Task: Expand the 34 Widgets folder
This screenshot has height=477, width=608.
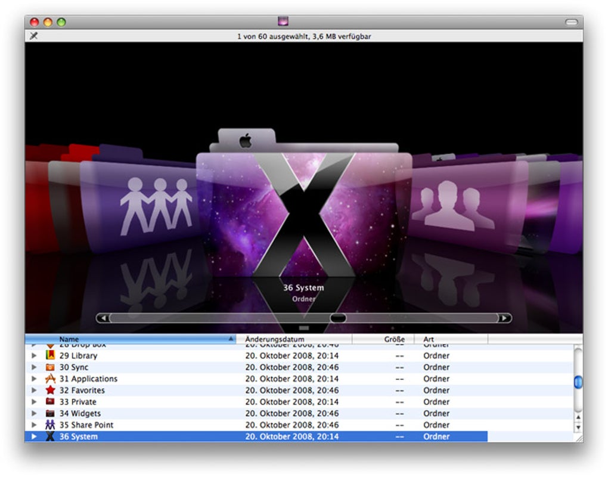Action: point(34,413)
